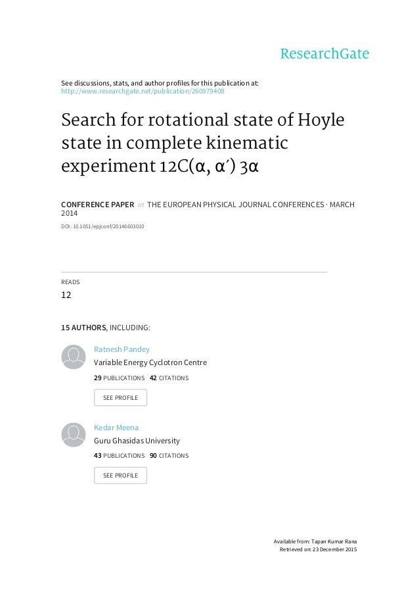Click The European Physical Journal Conferences text
Screen dimensions: 419x594
pyautogui.click(x=249, y=205)
